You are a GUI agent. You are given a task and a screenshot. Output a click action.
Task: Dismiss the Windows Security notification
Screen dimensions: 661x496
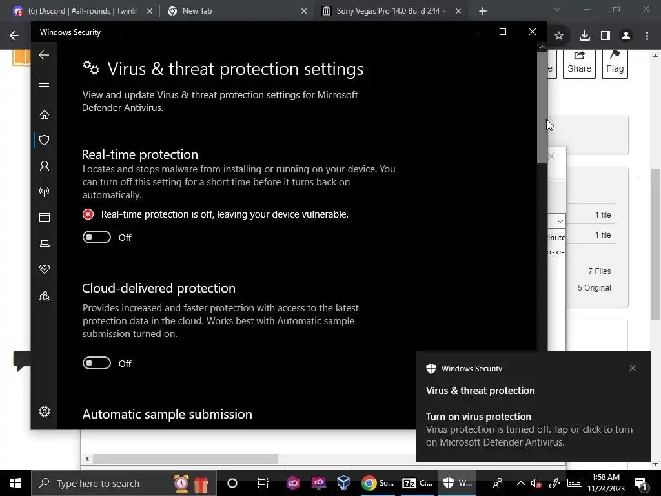pos(633,368)
